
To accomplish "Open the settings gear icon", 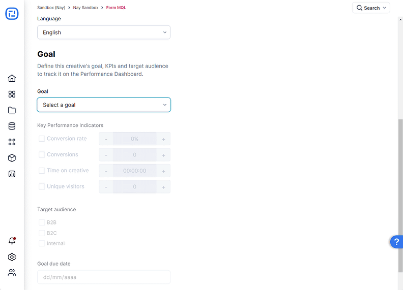I will pyautogui.click(x=12, y=257).
